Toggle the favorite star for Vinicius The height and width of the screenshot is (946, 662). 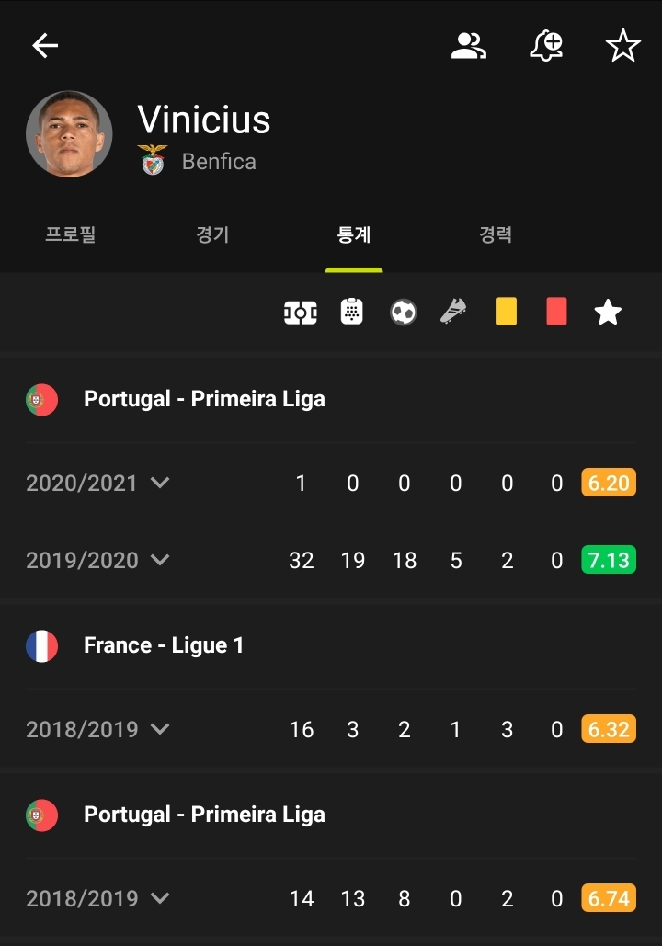tap(622, 46)
